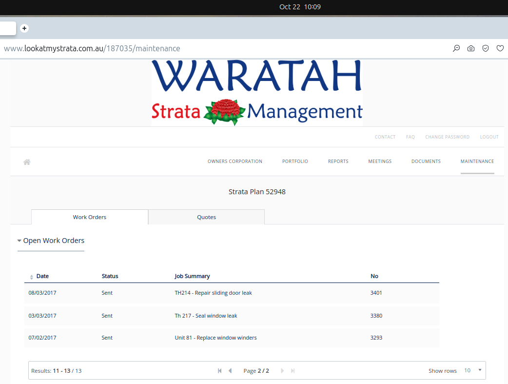Screen dimensions: 508x384
Task: Click the Change Password link
Action: pyautogui.click(x=448, y=137)
